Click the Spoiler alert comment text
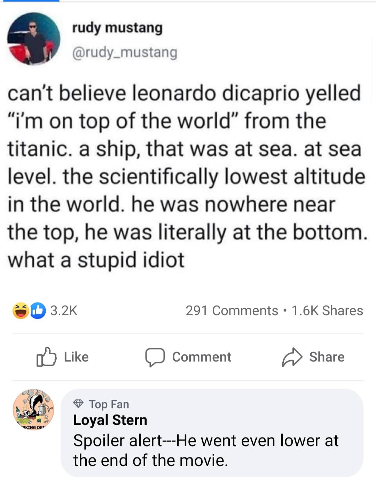 tap(205, 450)
